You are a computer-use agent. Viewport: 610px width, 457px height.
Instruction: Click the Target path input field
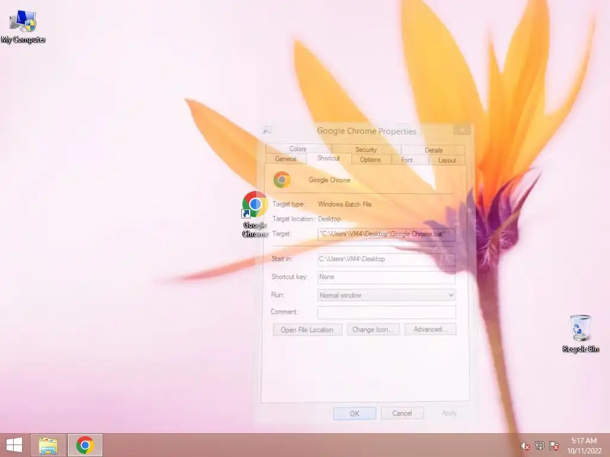pos(386,234)
